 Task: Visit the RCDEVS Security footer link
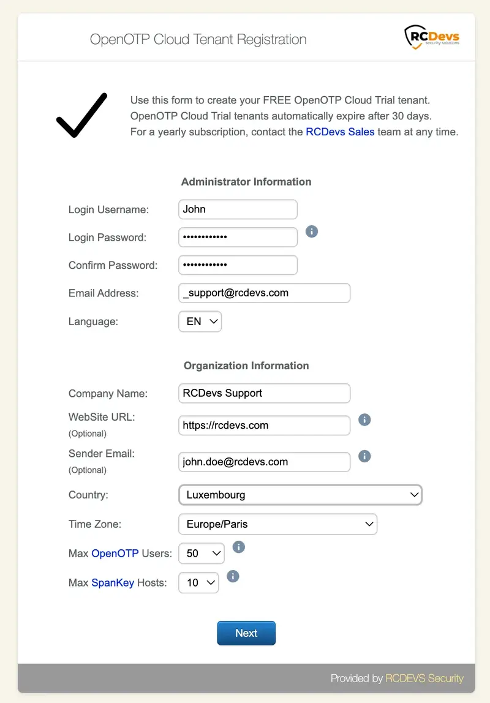pyautogui.click(x=424, y=679)
